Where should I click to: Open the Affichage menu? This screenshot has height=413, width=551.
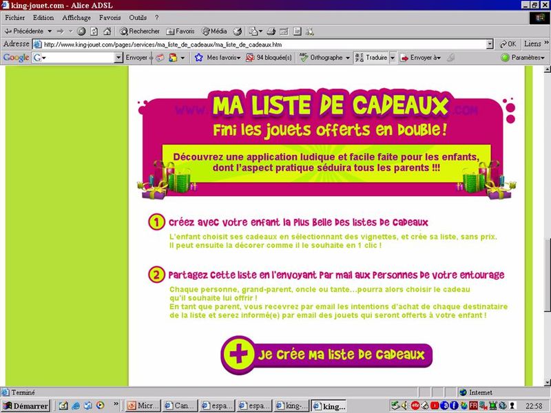coord(76,18)
